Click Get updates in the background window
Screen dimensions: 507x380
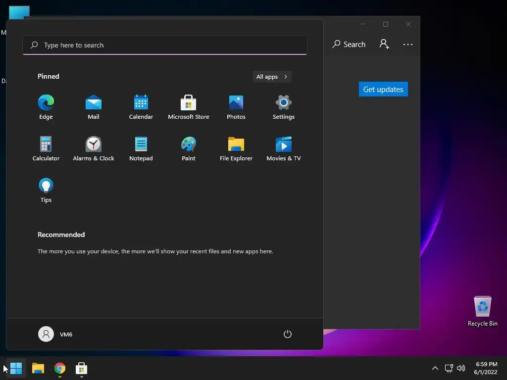383,89
